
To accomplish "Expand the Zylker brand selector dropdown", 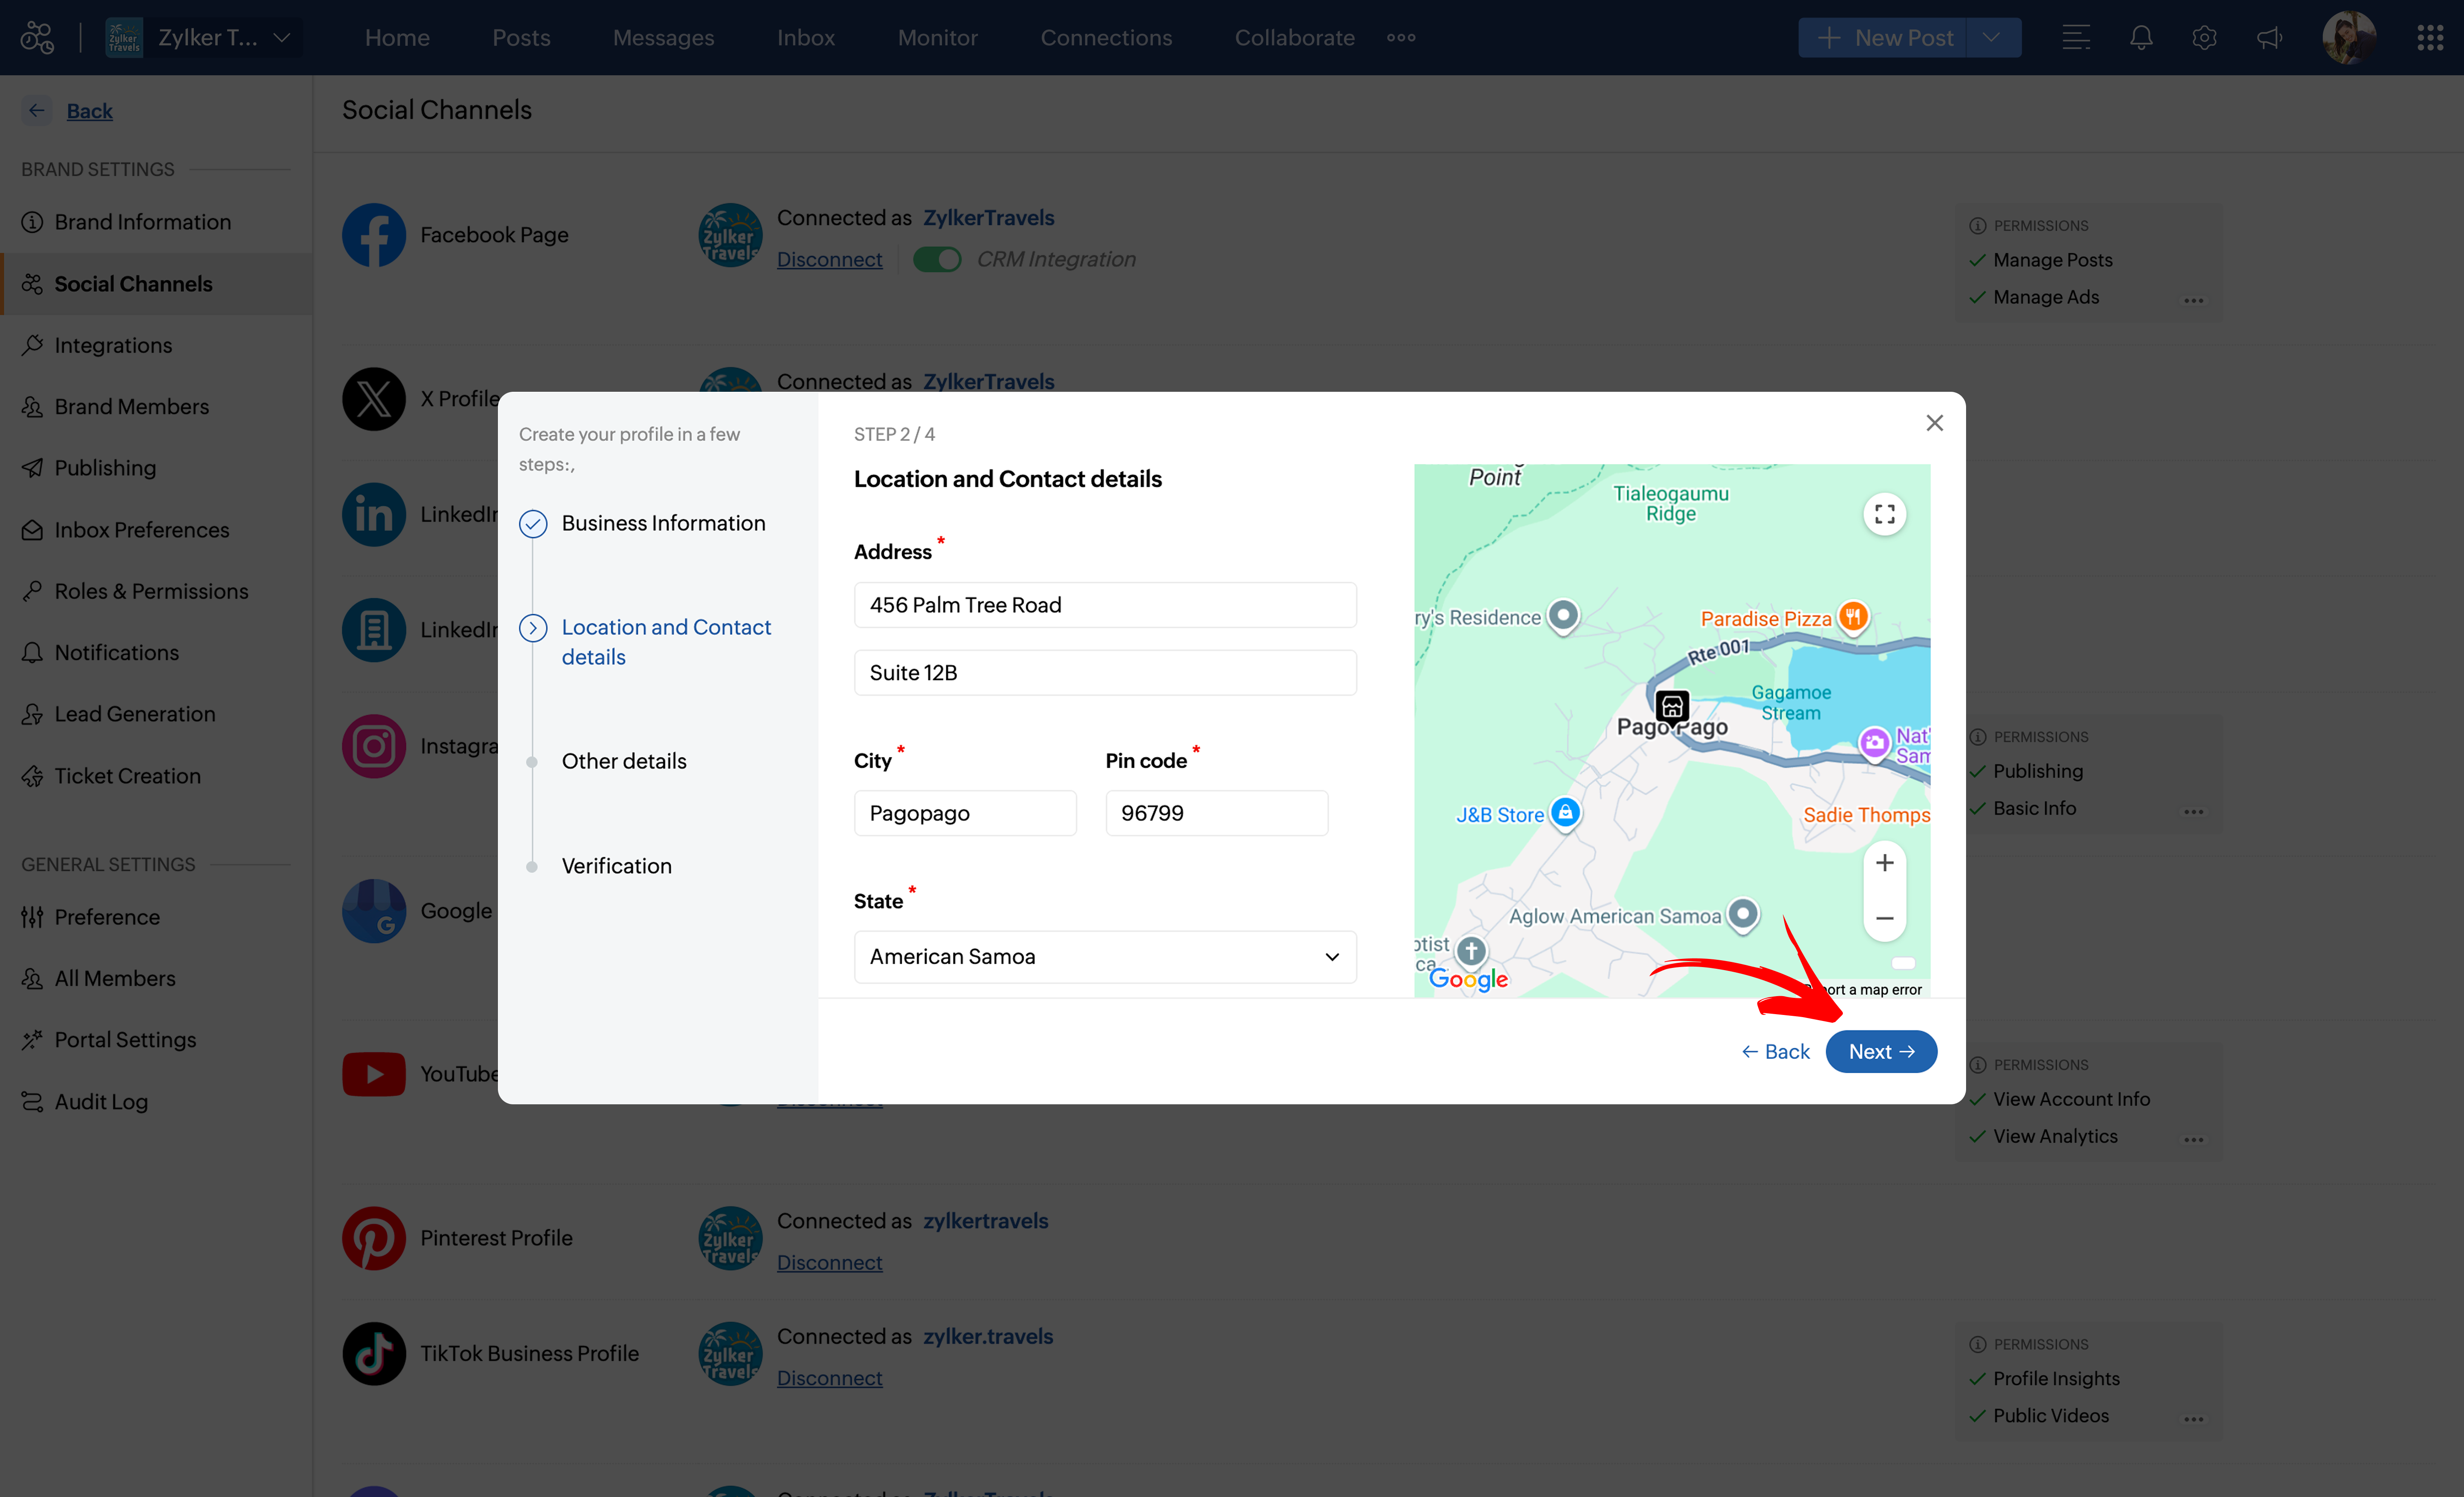I will point(282,38).
